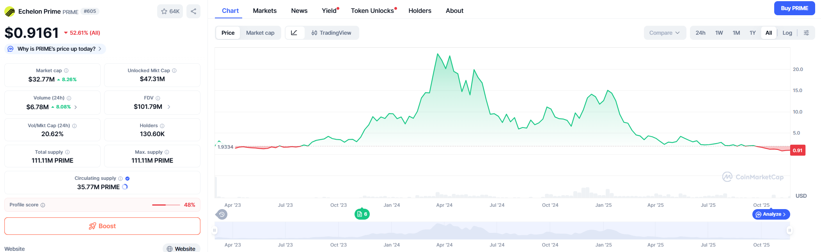Click the Profile score 48% bar
Screen dimensions: 821x252
pos(166,205)
